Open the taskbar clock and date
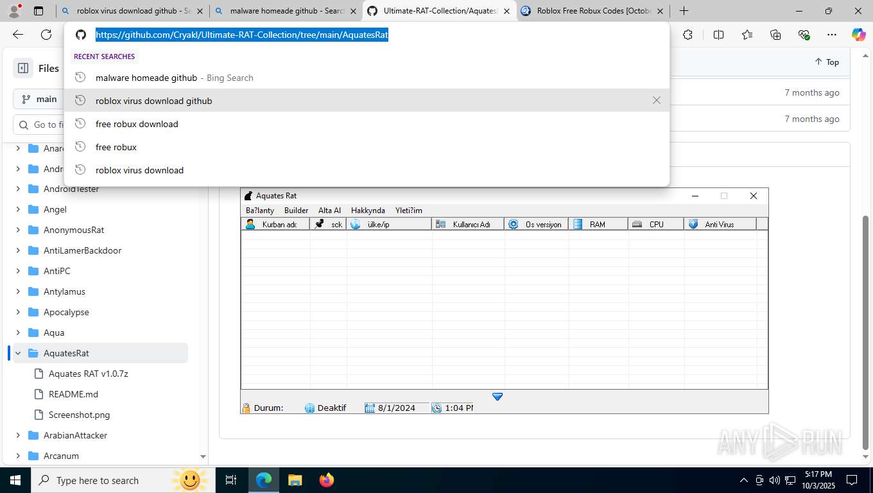 point(817,480)
